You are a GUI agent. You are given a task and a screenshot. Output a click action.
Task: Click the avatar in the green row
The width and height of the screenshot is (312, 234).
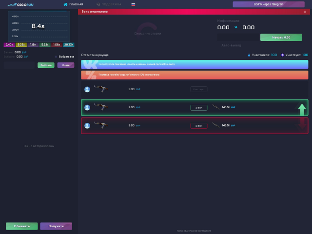click(87, 107)
